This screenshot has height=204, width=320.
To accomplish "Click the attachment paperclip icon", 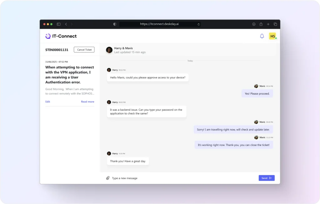I will [x=108, y=178].
